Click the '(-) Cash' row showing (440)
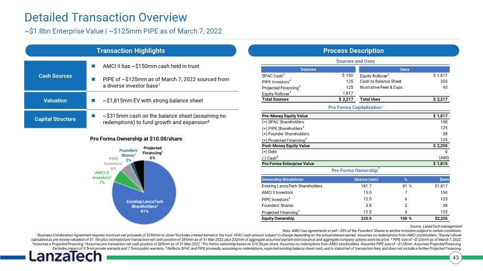The width and height of the screenshot is (483, 271). pyautogui.click(x=355, y=158)
